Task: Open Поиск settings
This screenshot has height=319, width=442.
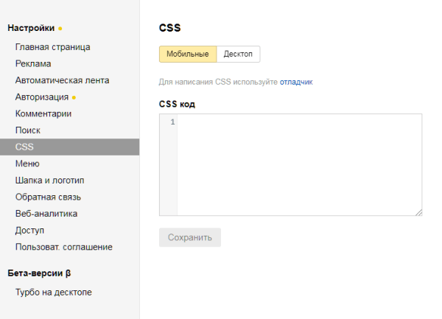Action: (28, 130)
